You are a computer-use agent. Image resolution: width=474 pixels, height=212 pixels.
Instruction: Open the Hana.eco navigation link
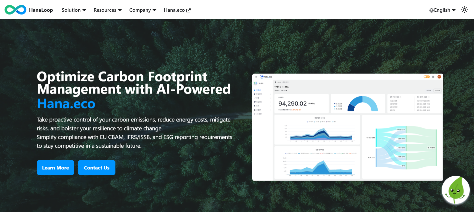pyautogui.click(x=174, y=10)
